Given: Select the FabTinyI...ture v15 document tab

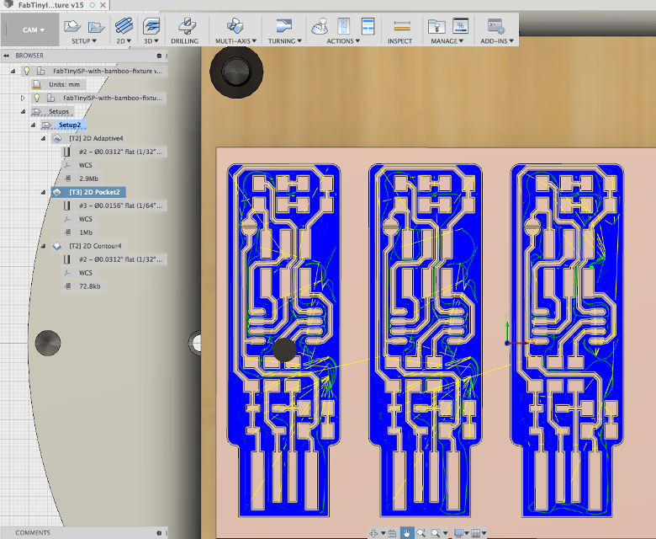Looking at the screenshot, I should pyautogui.click(x=50, y=5).
